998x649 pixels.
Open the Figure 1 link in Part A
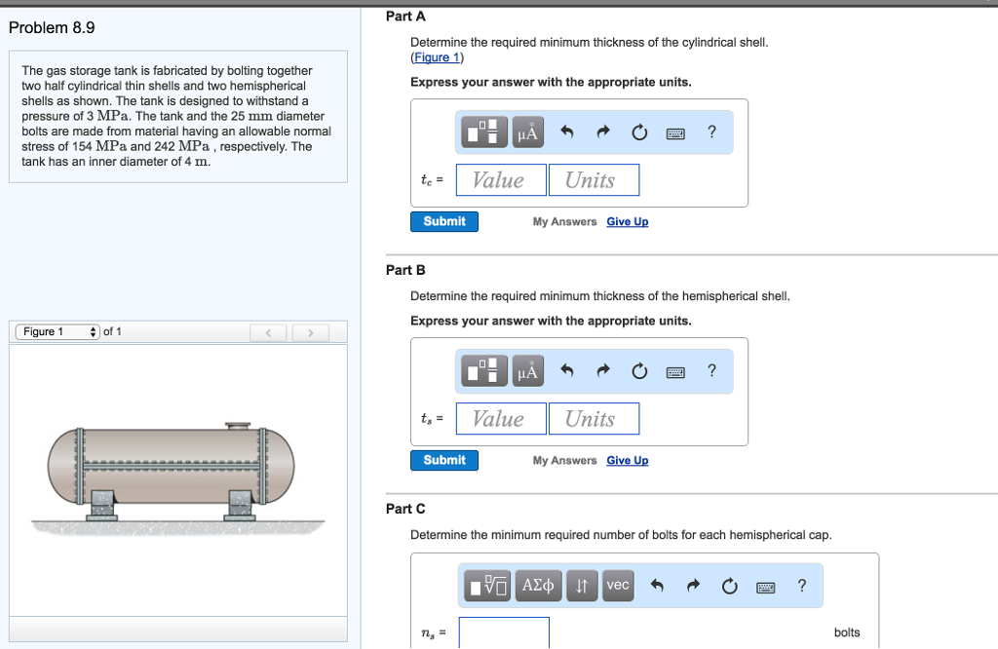(x=435, y=57)
